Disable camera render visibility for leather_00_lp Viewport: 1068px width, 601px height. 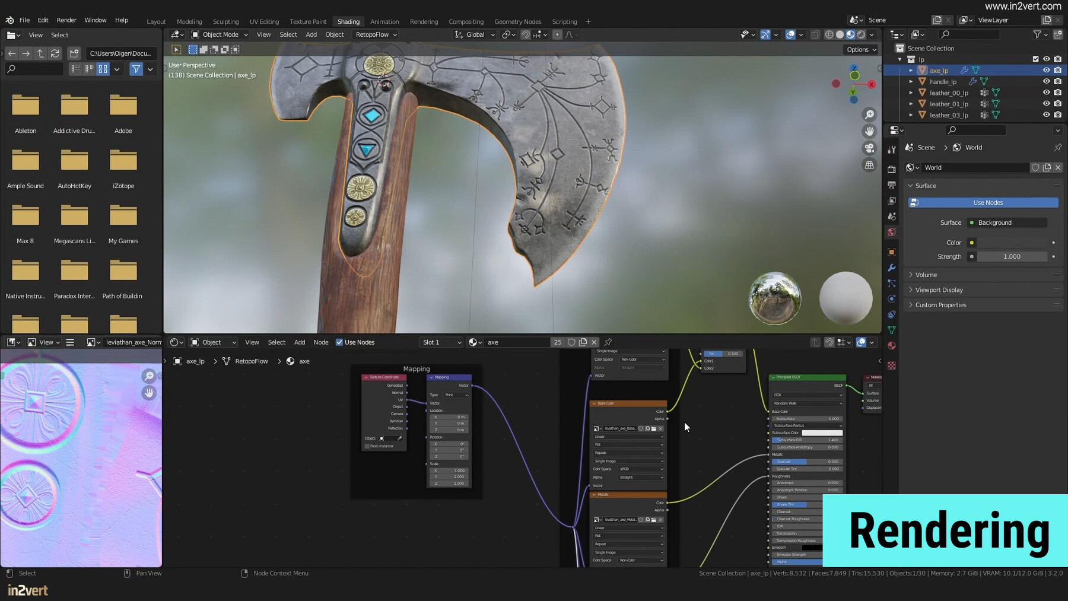(1058, 93)
